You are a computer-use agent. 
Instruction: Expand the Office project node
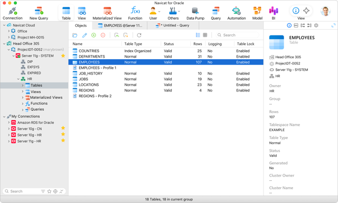point(9,31)
